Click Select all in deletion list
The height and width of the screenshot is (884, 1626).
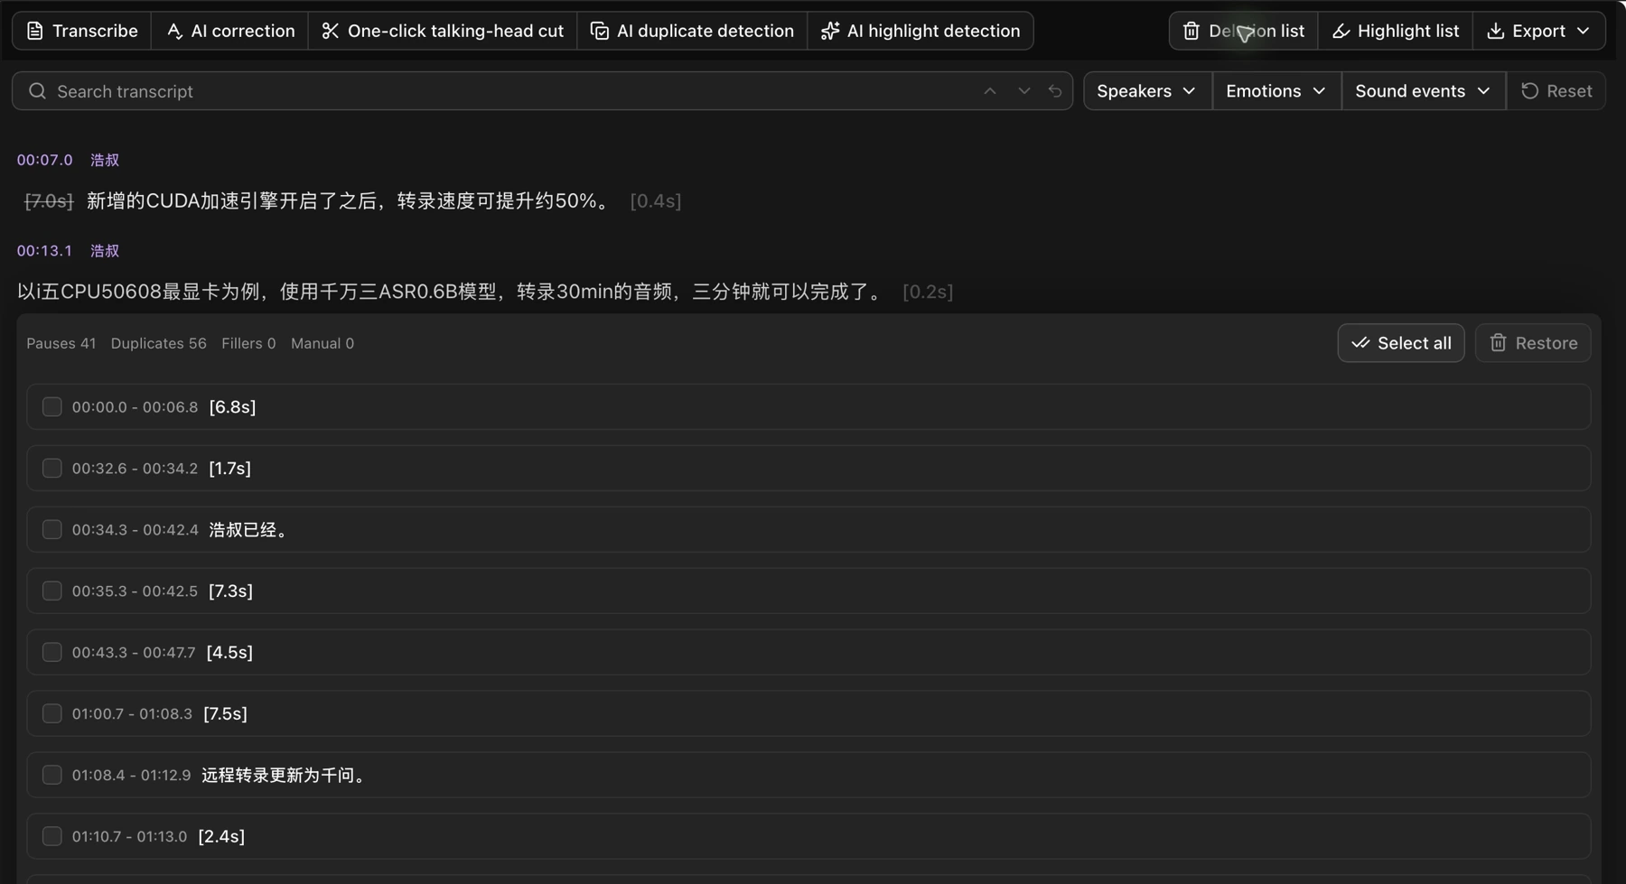tap(1401, 343)
